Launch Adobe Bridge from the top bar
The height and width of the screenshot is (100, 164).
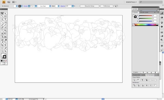pos(9,2)
